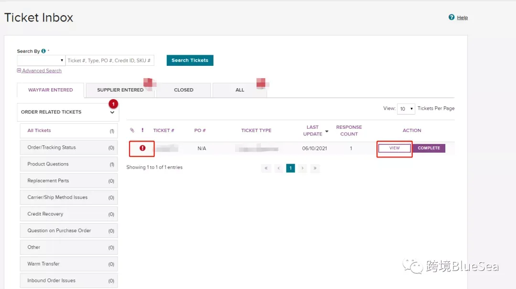Go to the last page of tickets
Viewport: 516px width, 289px height.
click(x=315, y=168)
